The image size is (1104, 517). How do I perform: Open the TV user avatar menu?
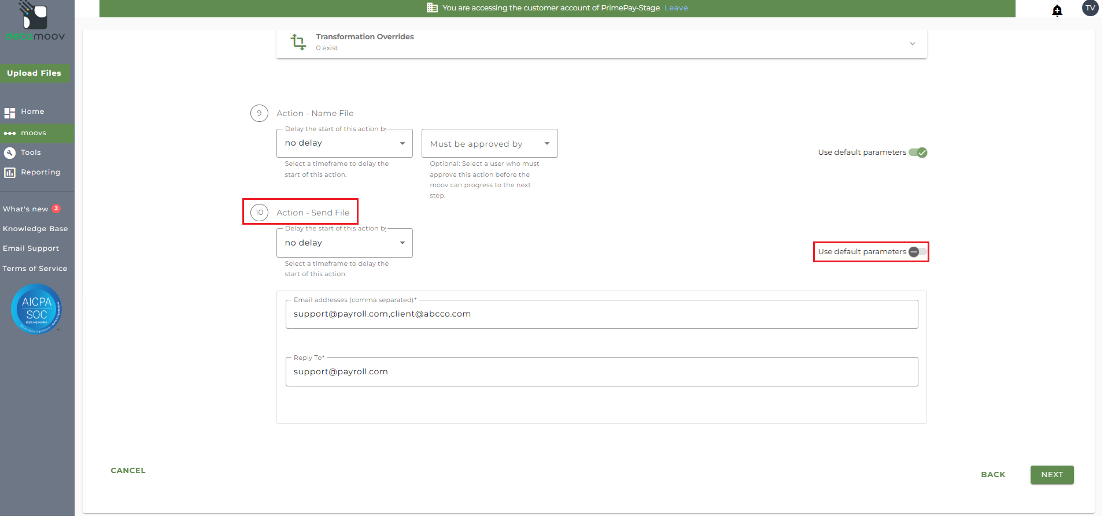click(x=1090, y=8)
